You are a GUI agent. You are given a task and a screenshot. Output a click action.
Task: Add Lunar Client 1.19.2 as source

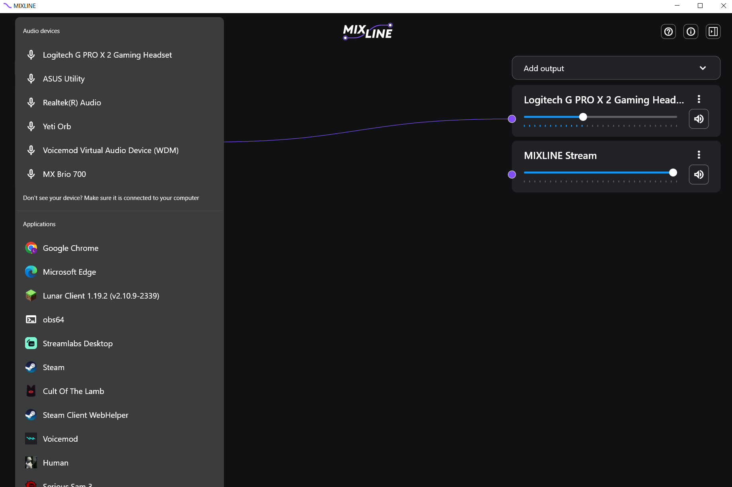pyautogui.click(x=119, y=296)
